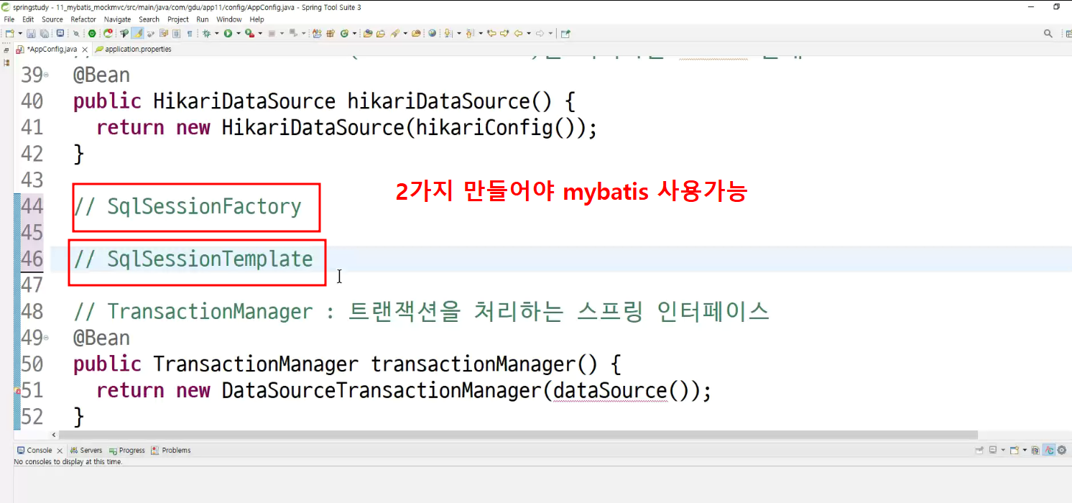Click the Last Edit Location icon

492,33
